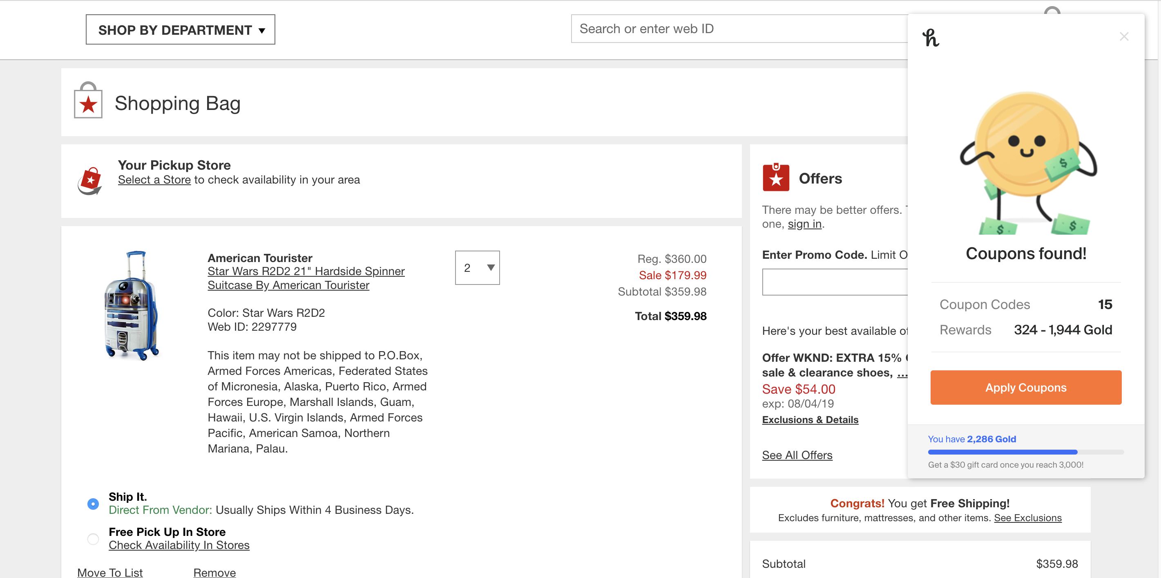Click the promo code input field
This screenshot has height=578, width=1161.
834,282
